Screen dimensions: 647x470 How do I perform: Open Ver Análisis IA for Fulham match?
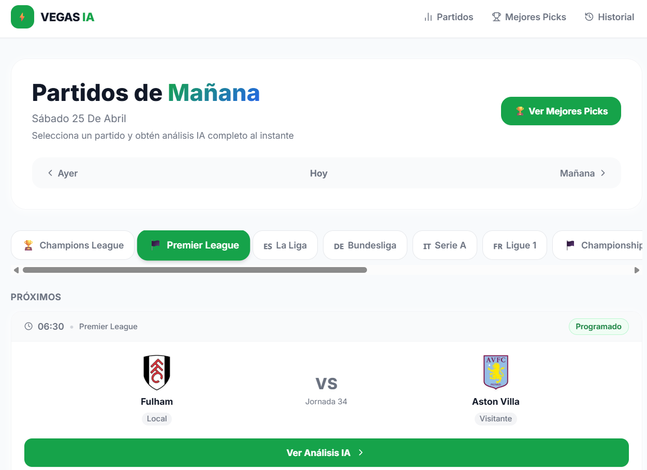coord(326,453)
